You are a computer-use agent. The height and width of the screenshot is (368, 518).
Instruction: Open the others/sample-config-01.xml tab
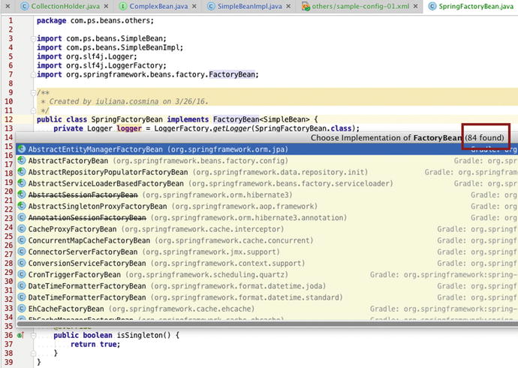(x=360, y=6)
